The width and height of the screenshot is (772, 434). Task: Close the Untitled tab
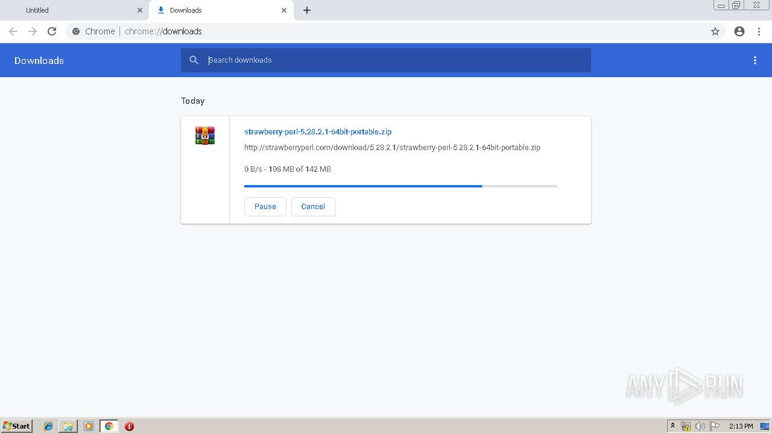(x=140, y=10)
